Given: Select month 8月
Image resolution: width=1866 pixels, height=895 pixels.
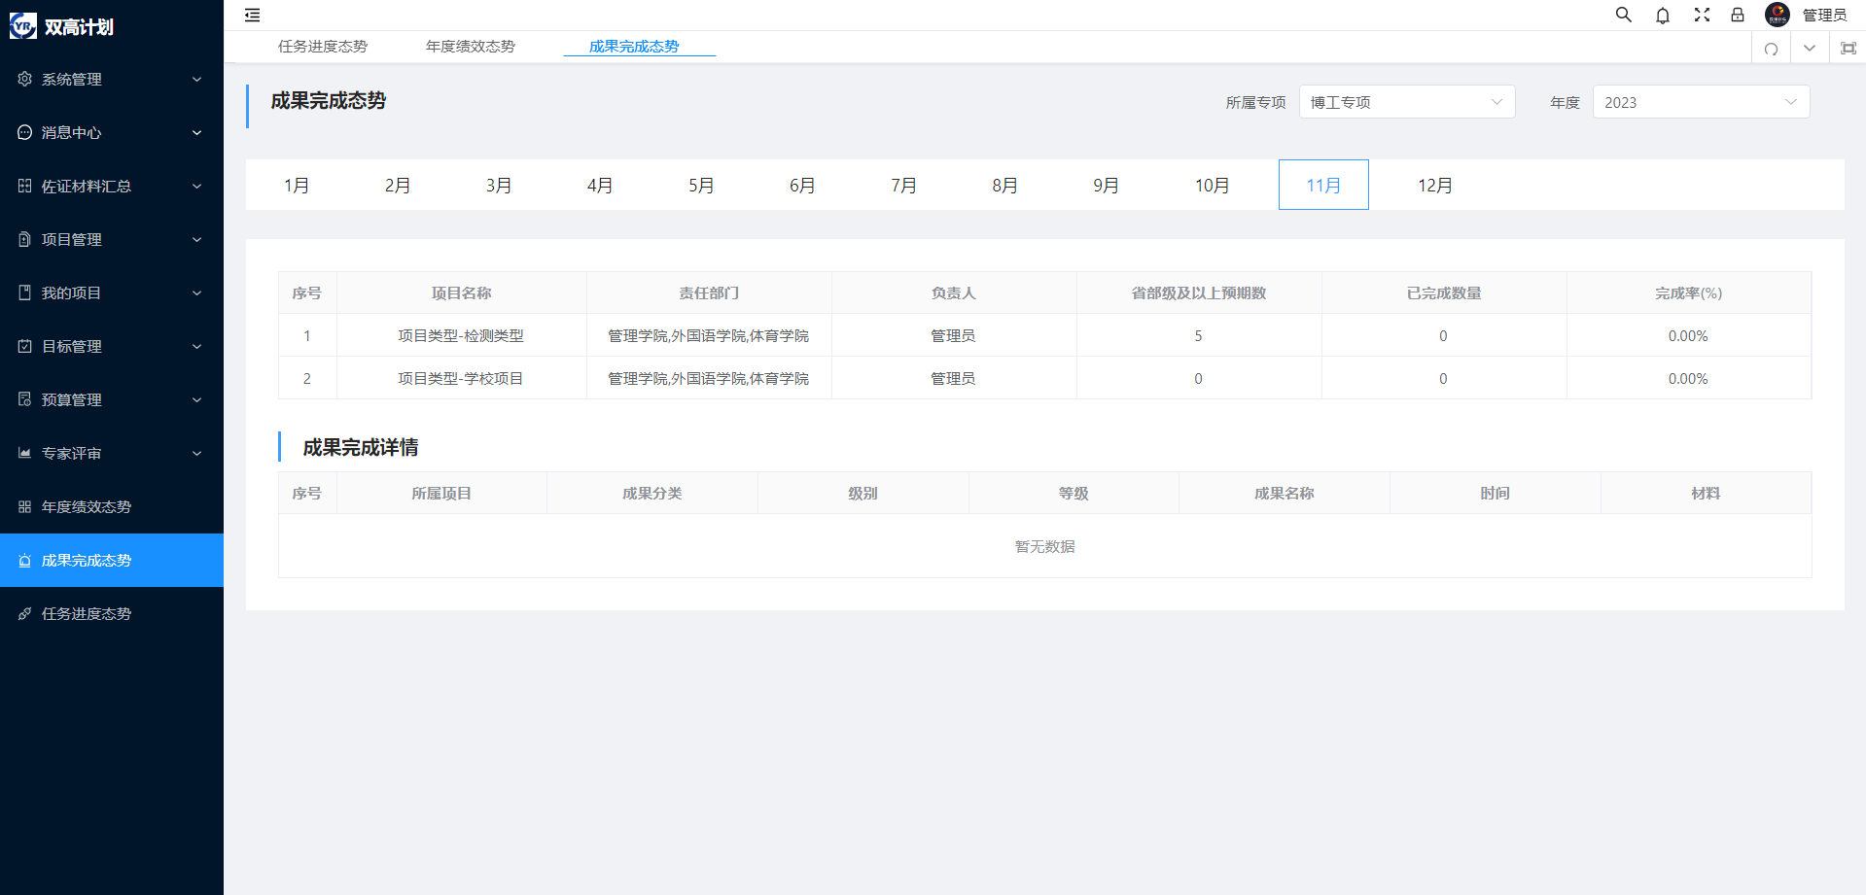Looking at the screenshot, I should coord(1004,185).
